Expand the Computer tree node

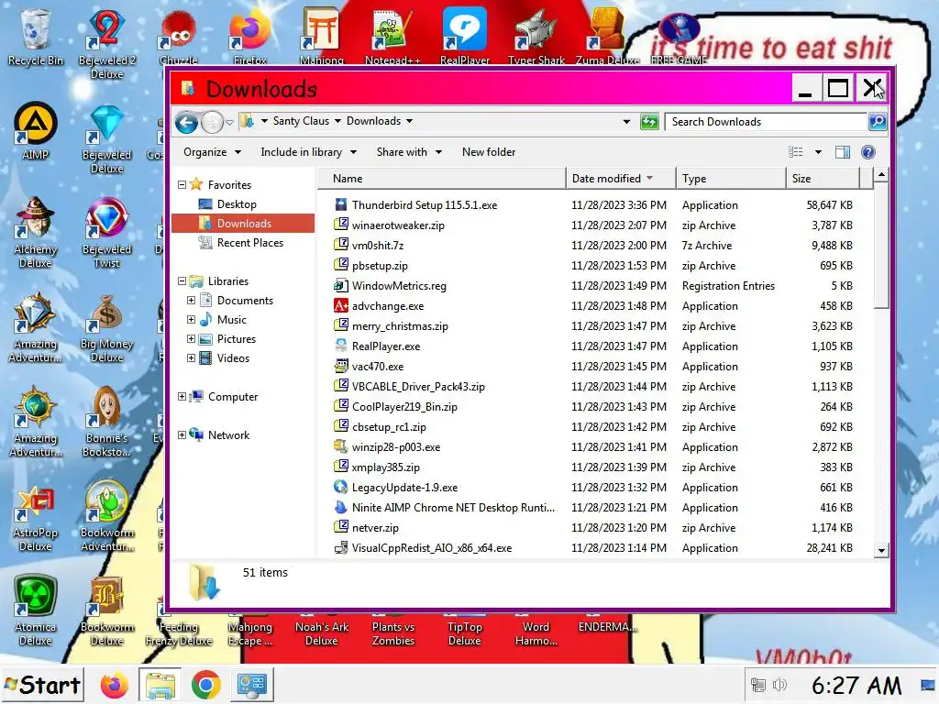(182, 396)
